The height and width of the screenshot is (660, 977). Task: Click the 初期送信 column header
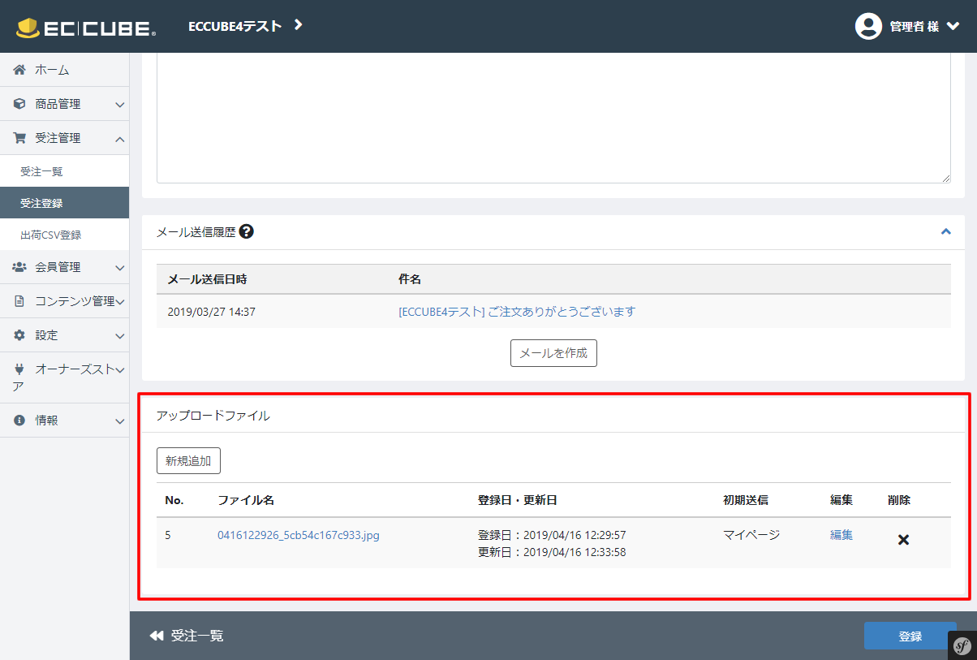coord(746,500)
